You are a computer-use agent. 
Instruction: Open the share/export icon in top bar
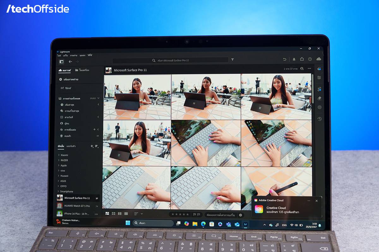(302, 59)
